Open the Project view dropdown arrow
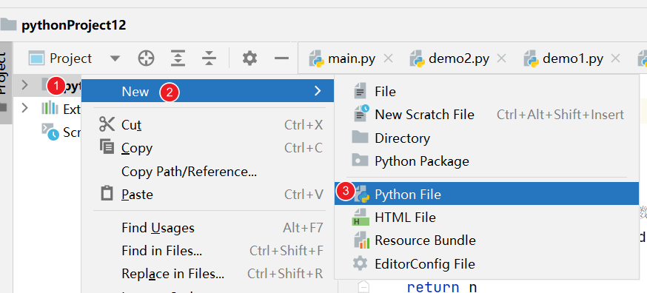Image resolution: width=647 pixels, height=293 pixels. coord(115,58)
